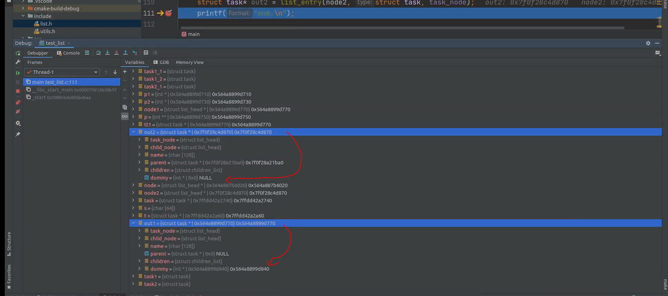Collapse the out2 variable
This screenshot has width=668, height=296.
133,132
